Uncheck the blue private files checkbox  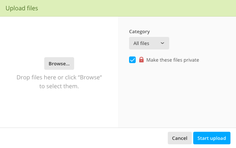coord(132,60)
